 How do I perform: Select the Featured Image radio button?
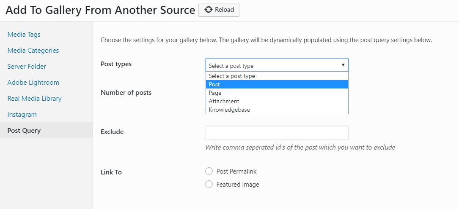point(209,184)
